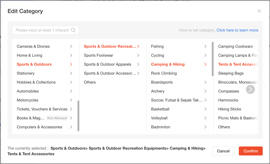Open the 'Click here to learn more' link
This screenshot has width=270, height=164.
(237, 30)
